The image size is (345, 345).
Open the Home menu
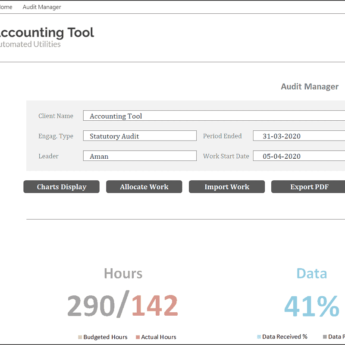[x=6, y=7]
